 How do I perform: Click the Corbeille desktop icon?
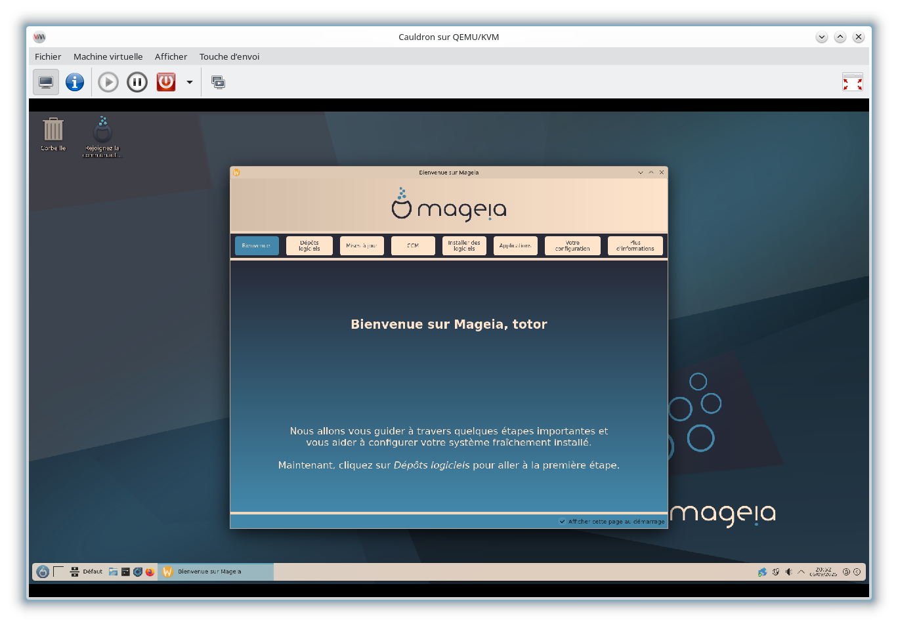point(53,134)
